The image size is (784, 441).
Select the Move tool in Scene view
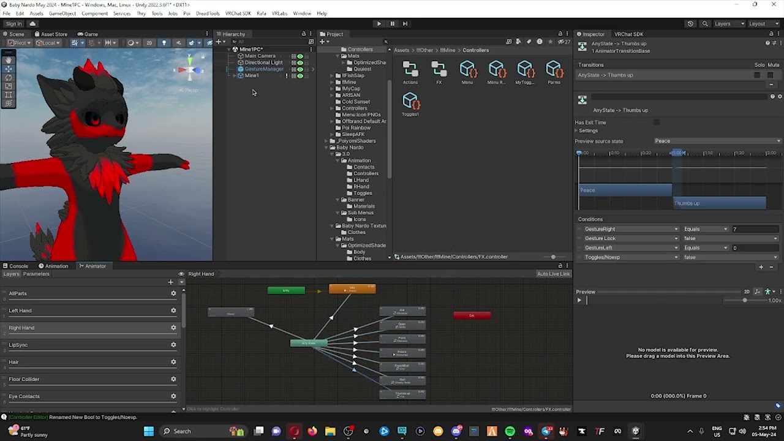coord(9,69)
